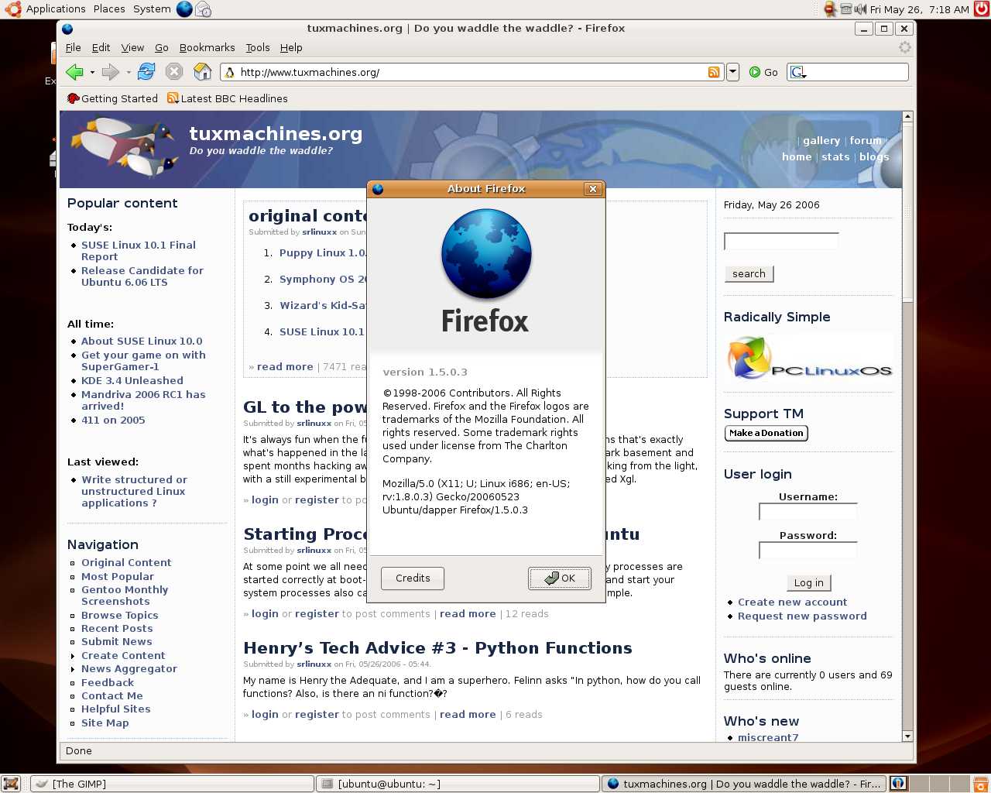Open the Tools menu

(258, 47)
